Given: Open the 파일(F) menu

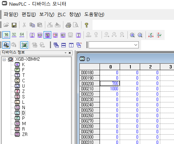Looking at the screenshot, I should coord(11,14).
